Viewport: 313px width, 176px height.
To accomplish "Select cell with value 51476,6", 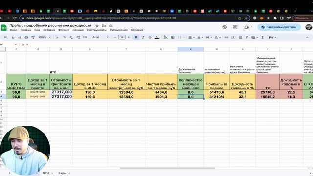I will pyautogui.click(x=217, y=92).
